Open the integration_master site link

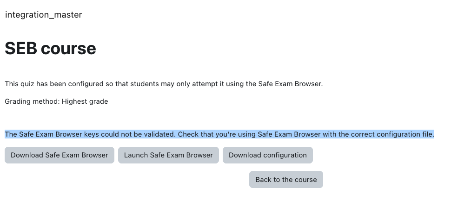(44, 15)
